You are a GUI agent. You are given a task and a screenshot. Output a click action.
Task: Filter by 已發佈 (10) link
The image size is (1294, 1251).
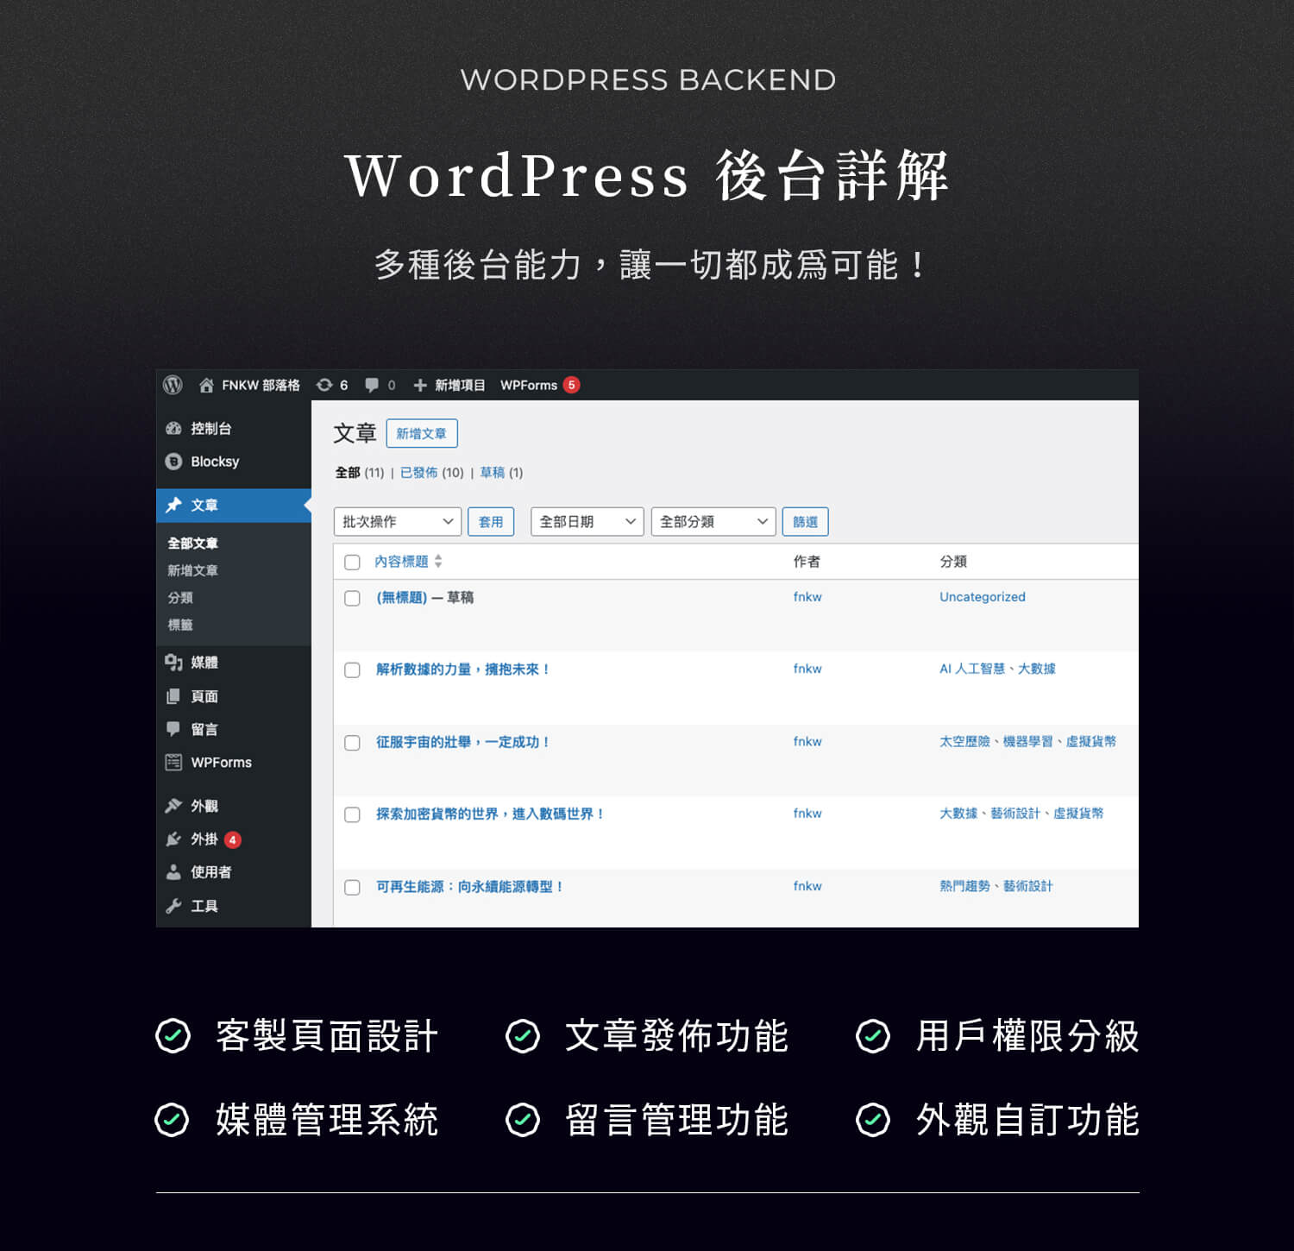[x=431, y=472]
